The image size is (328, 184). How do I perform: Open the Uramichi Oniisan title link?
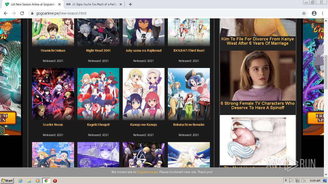53,51
